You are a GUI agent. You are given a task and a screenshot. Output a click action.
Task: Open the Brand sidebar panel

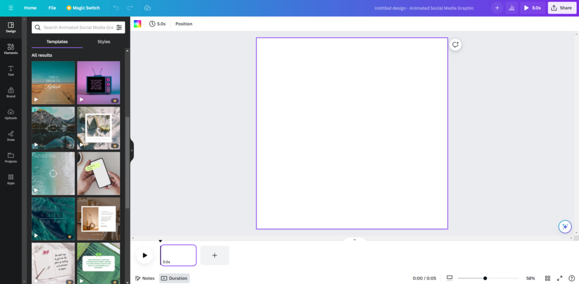(x=11, y=93)
